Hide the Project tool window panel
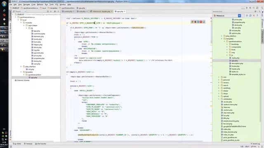 tap(59, 12)
